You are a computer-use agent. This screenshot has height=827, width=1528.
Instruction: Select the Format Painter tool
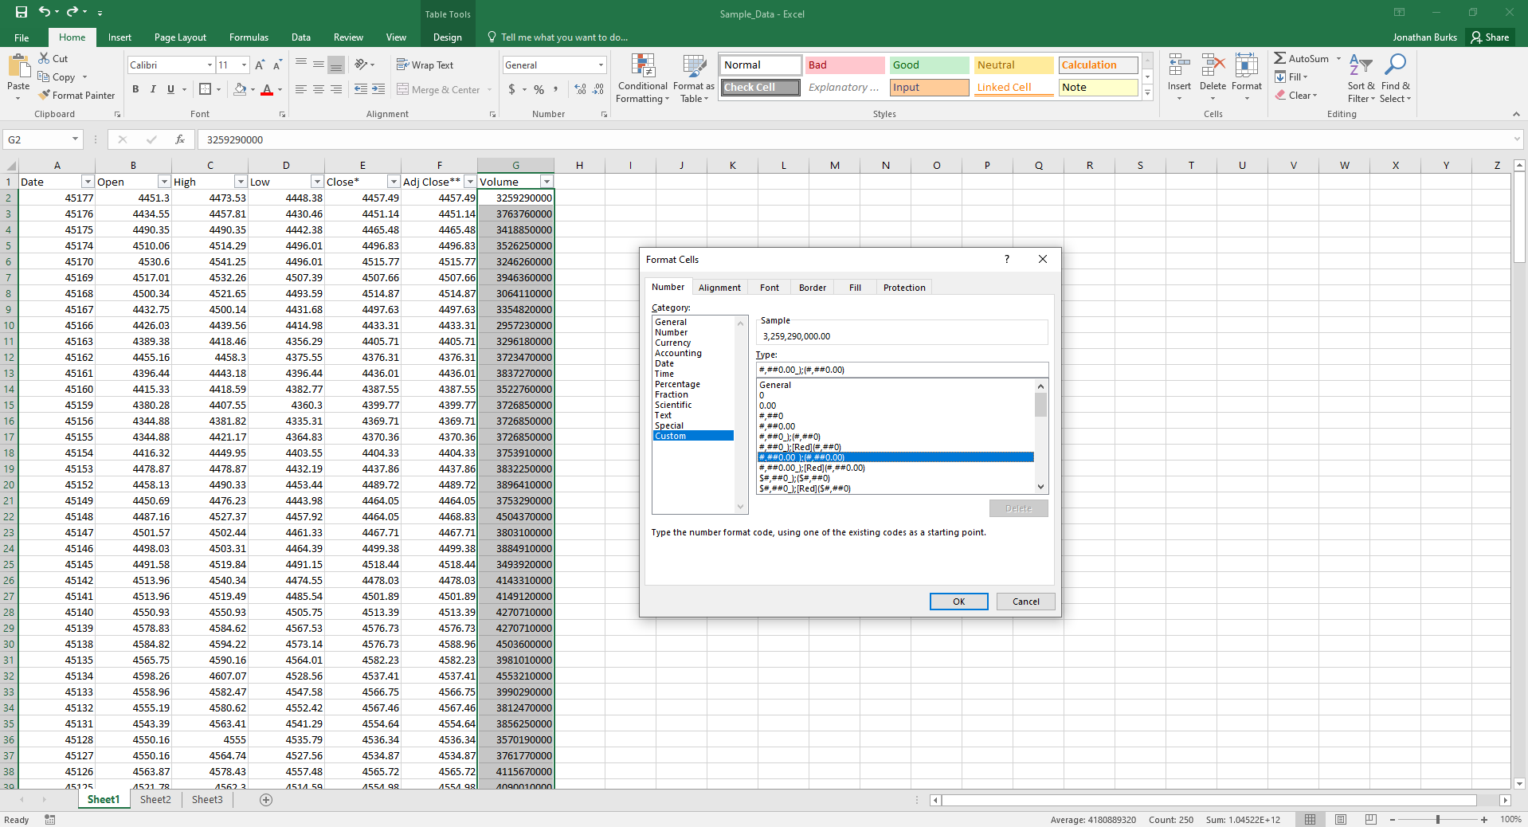coord(76,95)
